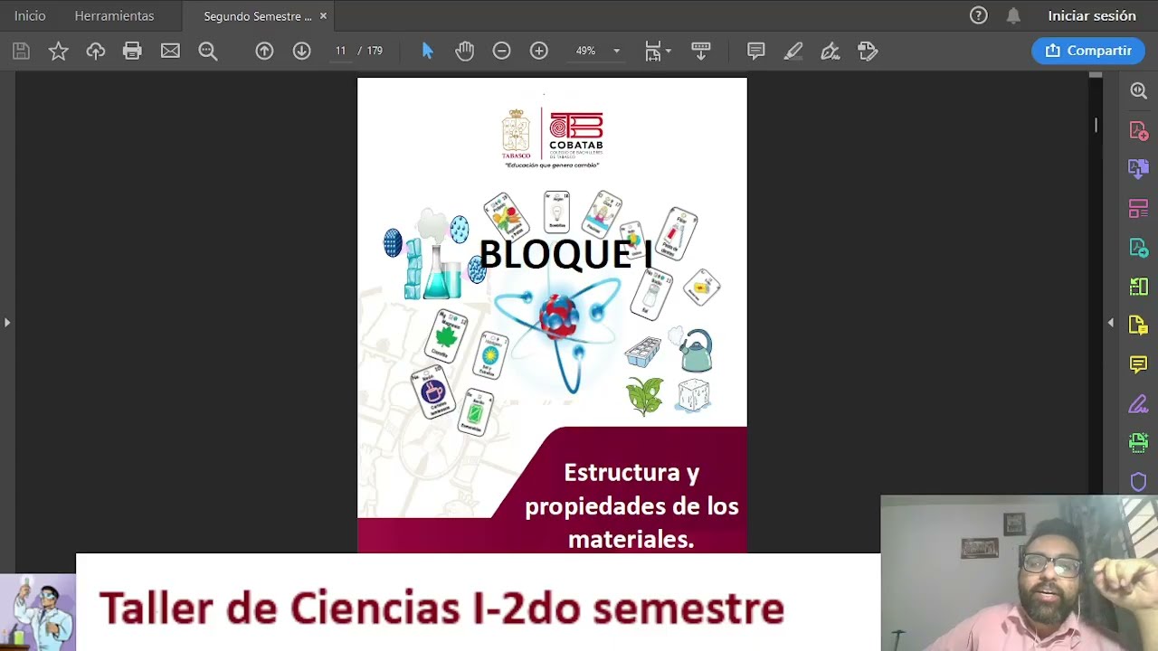The image size is (1158, 651).
Task: Open Combine files tool in right pane
Action: [1139, 169]
